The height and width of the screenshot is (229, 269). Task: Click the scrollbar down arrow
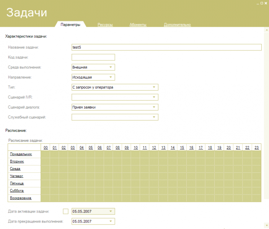pyautogui.click(x=267, y=226)
